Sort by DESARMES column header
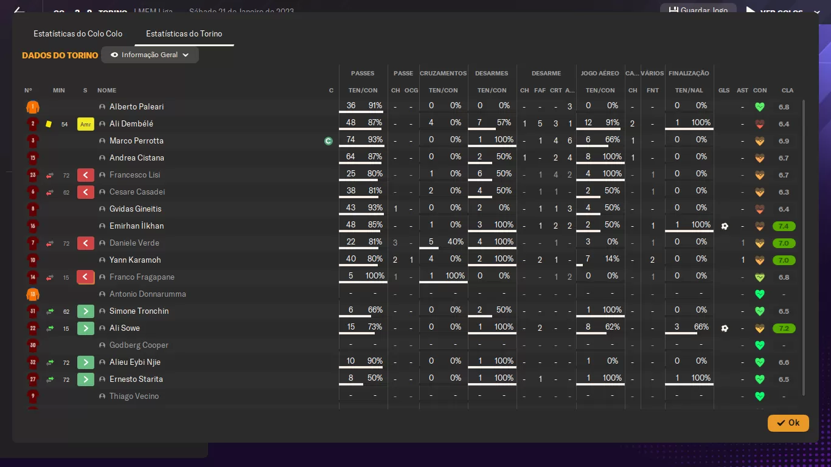831x467 pixels. click(492, 73)
